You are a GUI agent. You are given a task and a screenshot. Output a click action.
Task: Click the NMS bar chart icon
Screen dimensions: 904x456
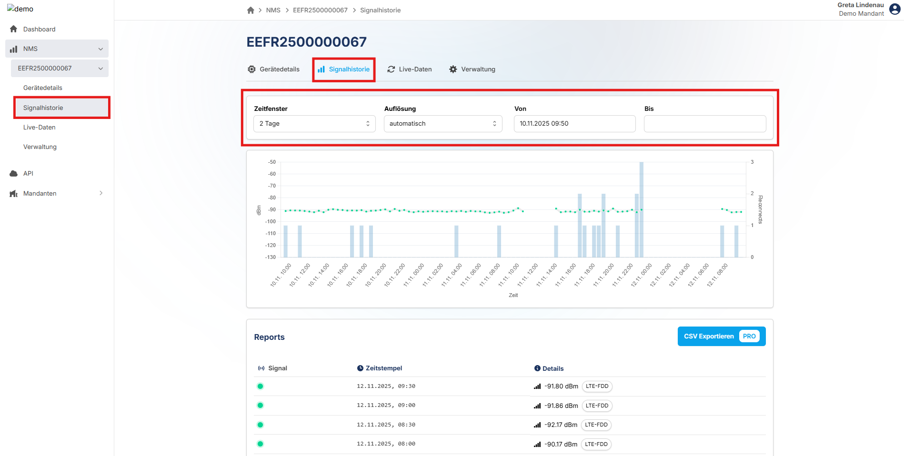point(13,49)
